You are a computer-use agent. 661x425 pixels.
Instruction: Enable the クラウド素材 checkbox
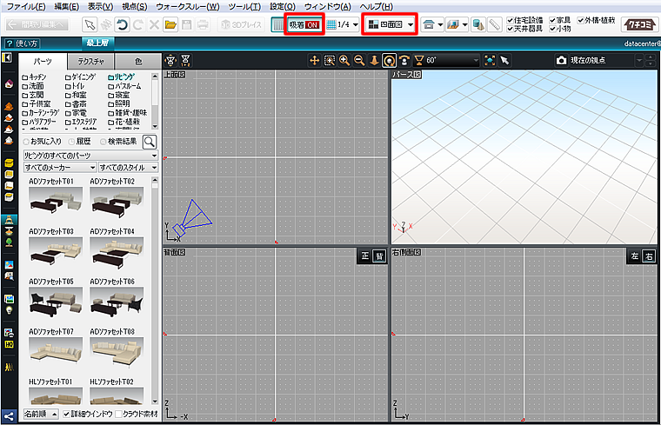[118, 414]
